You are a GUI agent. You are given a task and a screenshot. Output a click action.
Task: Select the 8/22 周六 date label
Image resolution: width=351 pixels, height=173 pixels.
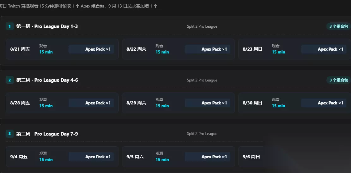[136, 49]
